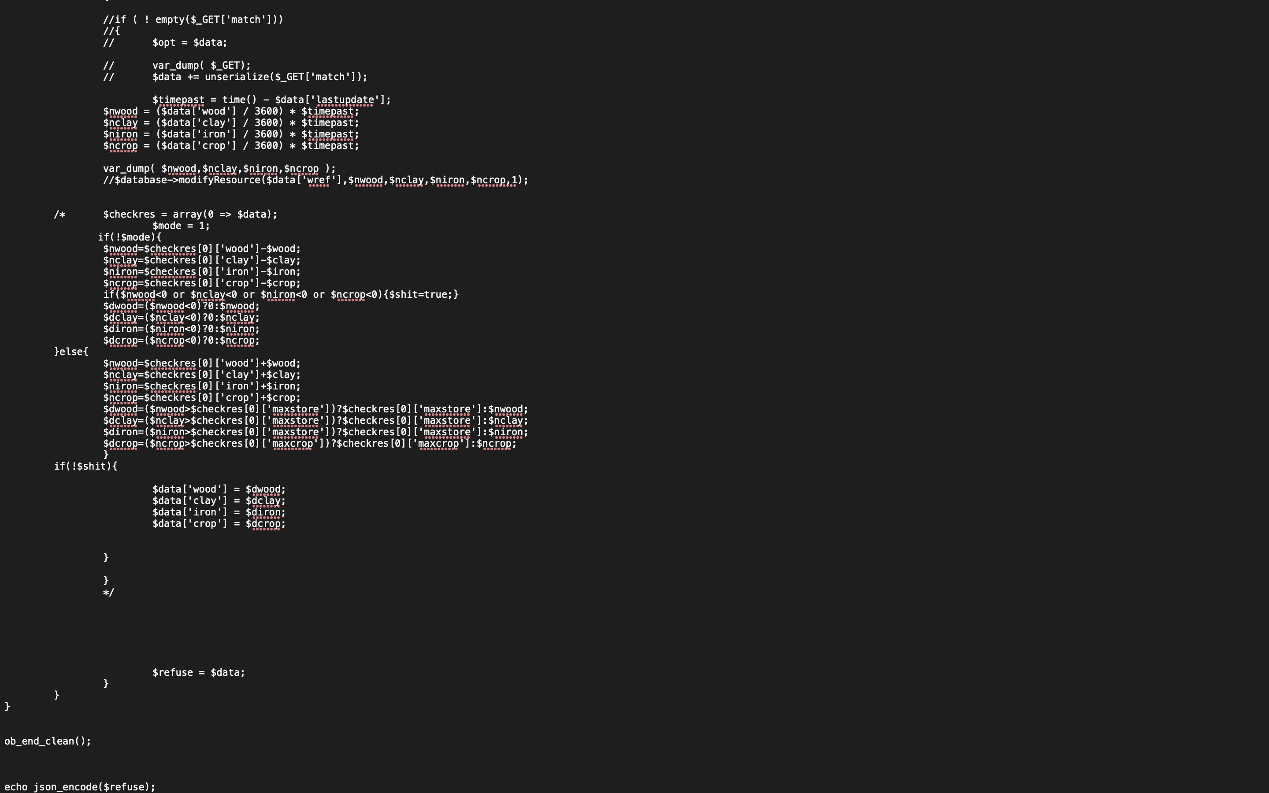
Task: Place cursor on $refuse = $data line
Action: [198, 672]
